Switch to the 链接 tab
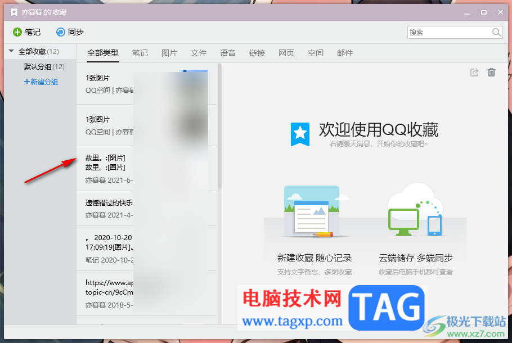512x343 pixels. click(x=257, y=53)
